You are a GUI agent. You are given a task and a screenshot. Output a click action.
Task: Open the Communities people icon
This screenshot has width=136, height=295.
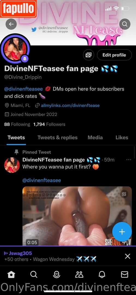[79, 275]
